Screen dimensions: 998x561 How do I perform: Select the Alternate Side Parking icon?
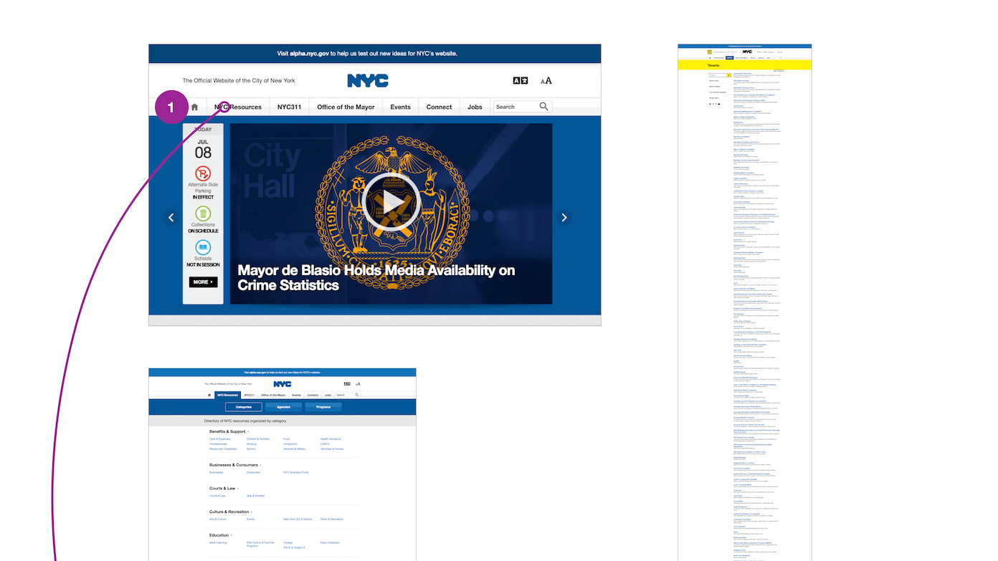coord(203,174)
